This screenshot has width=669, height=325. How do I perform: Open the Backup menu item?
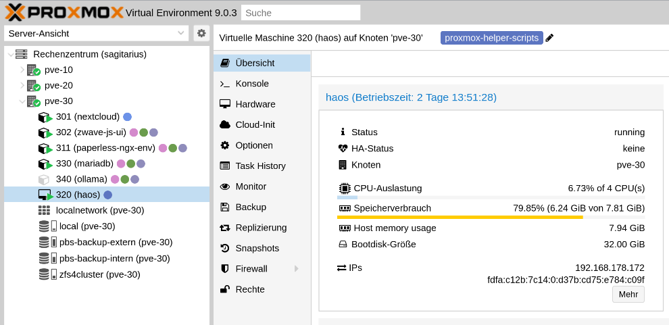coord(250,207)
